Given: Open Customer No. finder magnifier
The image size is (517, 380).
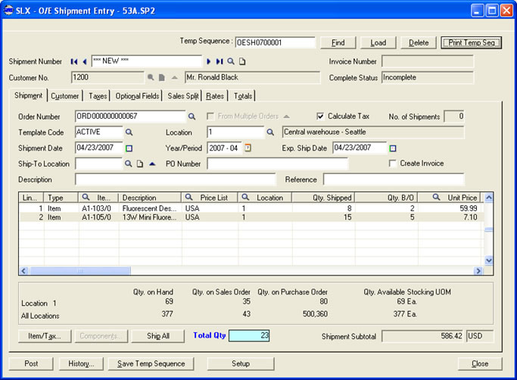Looking at the screenshot, I should [x=151, y=77].
